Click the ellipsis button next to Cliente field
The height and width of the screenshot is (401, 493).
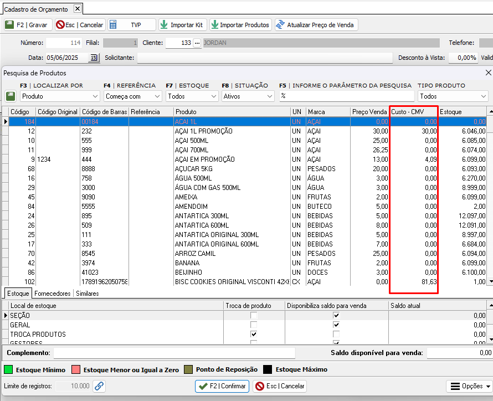coord(197,43)
